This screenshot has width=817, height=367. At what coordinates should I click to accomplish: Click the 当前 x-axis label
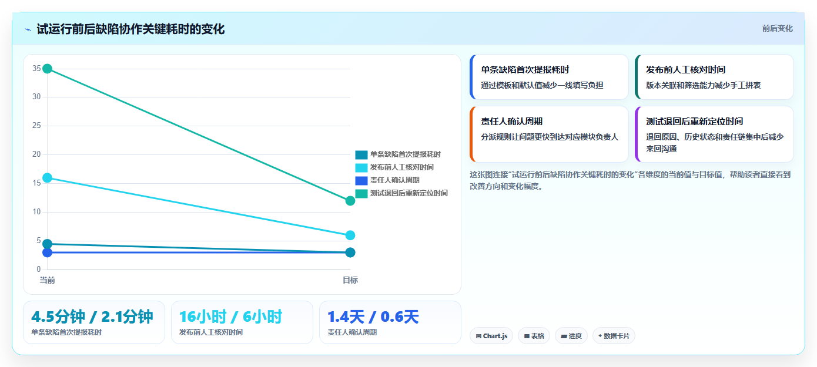(48, 280)
